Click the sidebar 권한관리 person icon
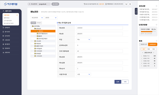The width and height of the screenshot is (159, 95). pyautogui.click(x=3, y=52)
